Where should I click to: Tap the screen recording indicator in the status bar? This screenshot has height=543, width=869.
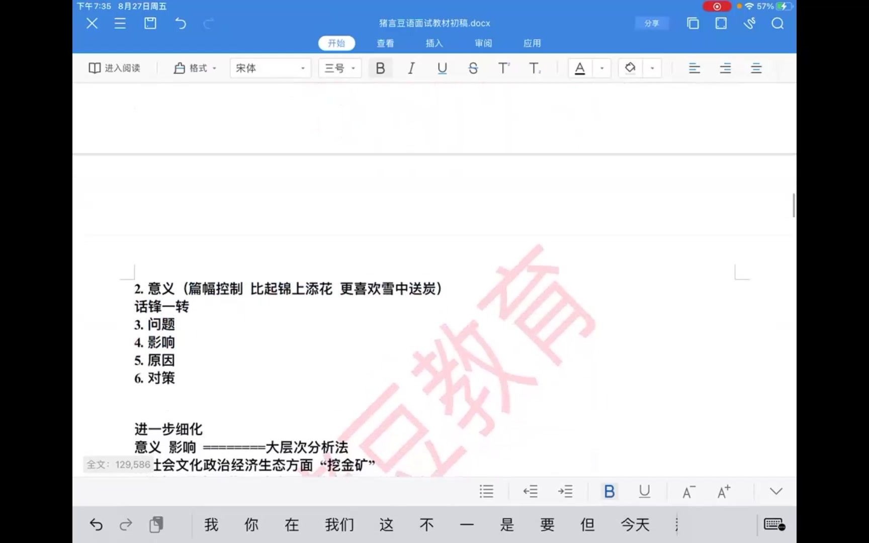717,7
